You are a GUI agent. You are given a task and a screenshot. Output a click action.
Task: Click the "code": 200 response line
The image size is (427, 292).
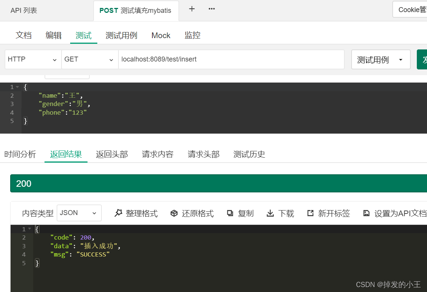[x=72, y=238]
